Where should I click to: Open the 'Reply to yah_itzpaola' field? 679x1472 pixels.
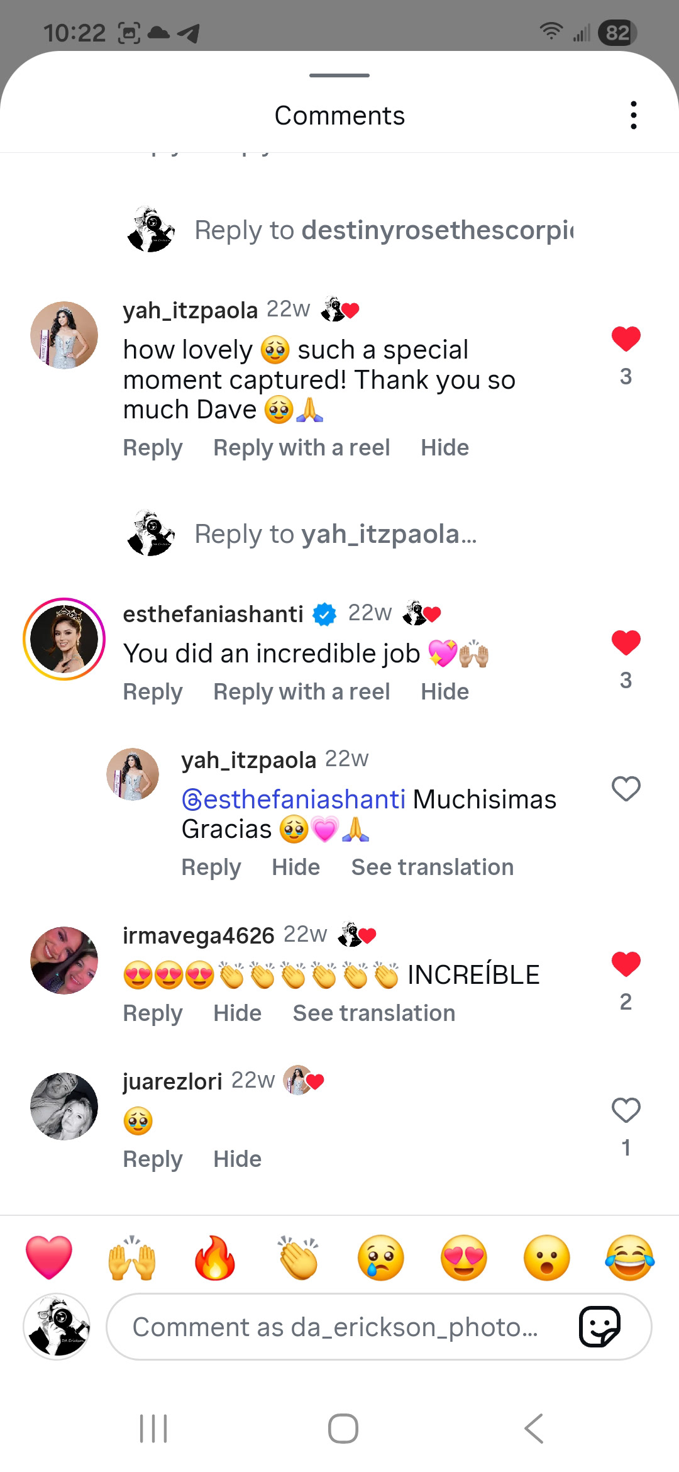click(x=335, y=534)
